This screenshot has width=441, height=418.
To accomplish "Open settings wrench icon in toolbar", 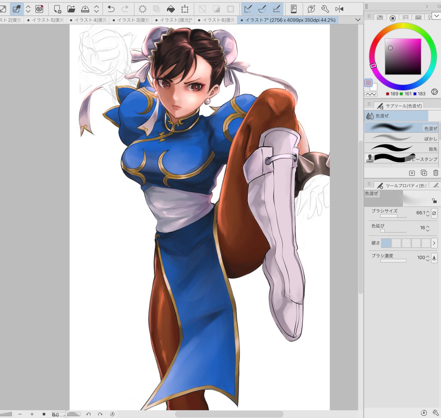I will (x=325, y=9).
